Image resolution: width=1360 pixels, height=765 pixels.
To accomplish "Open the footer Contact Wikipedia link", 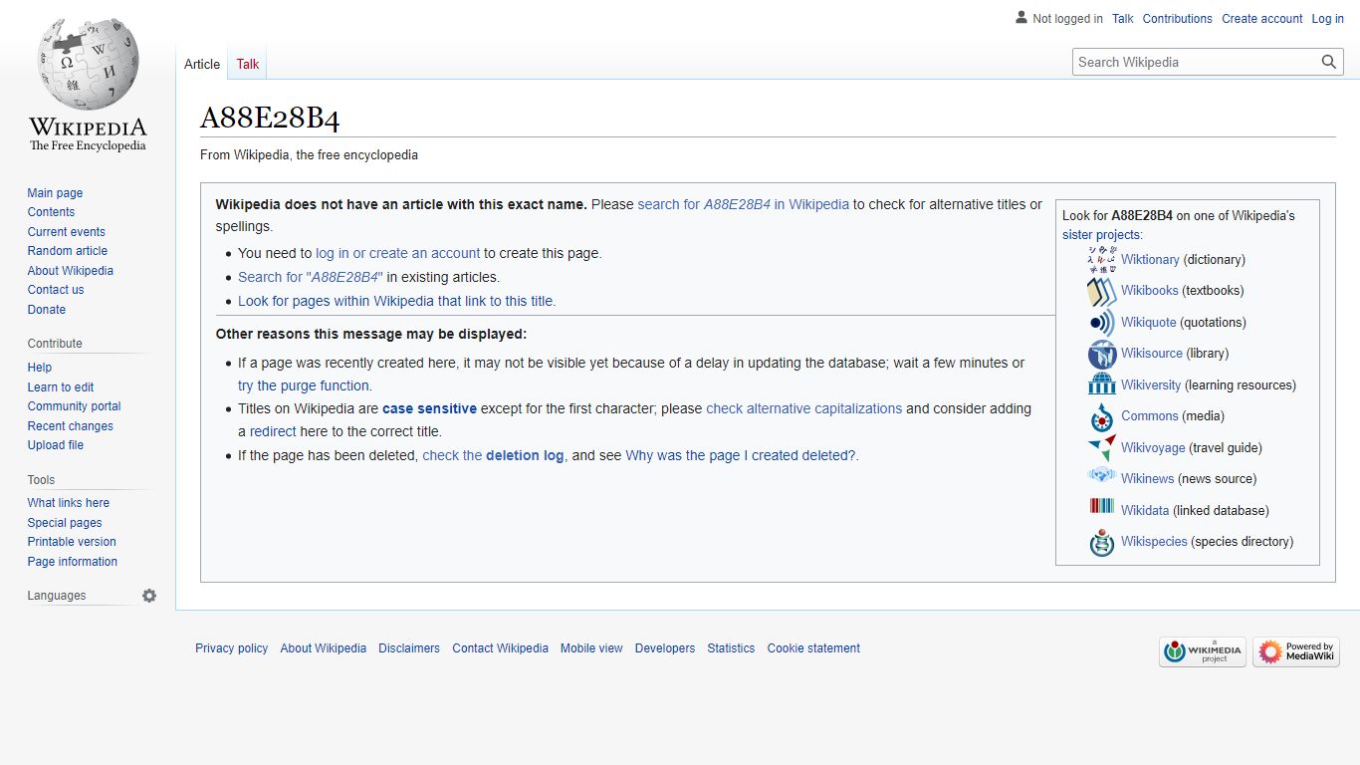I will 500,648.
